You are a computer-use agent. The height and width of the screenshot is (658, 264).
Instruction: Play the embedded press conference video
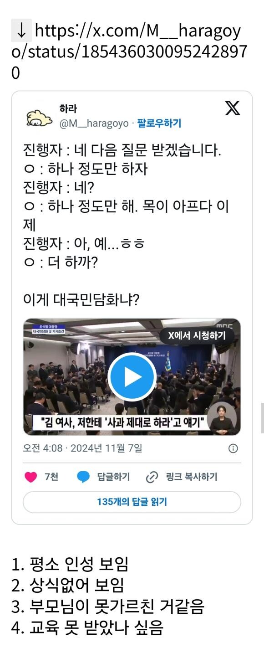[132, 376]
